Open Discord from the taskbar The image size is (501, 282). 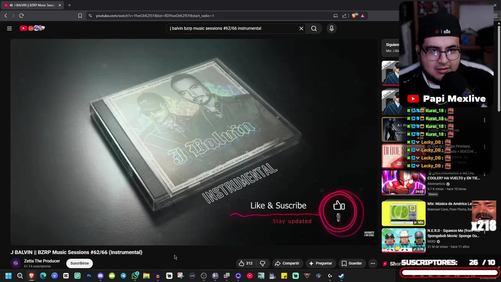[101, 276]
